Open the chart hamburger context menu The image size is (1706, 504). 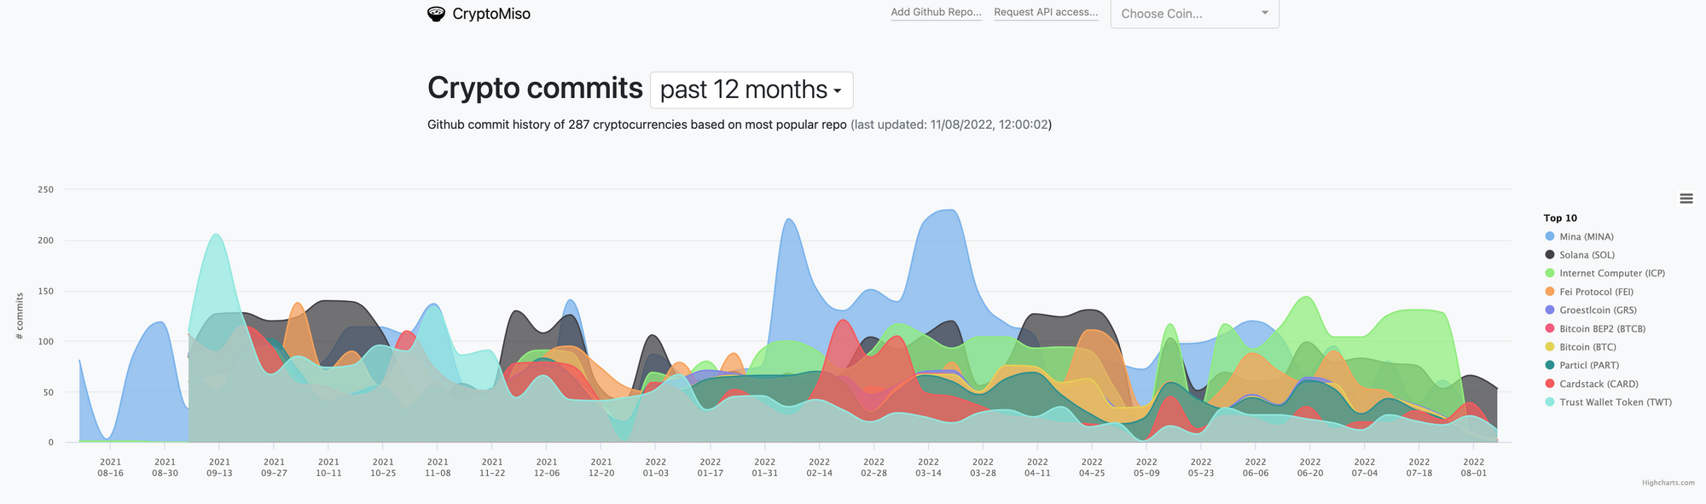(1686, 199)
